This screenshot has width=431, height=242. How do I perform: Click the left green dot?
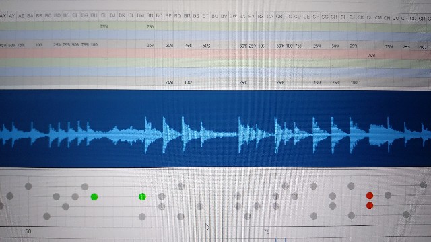[94, 197]
